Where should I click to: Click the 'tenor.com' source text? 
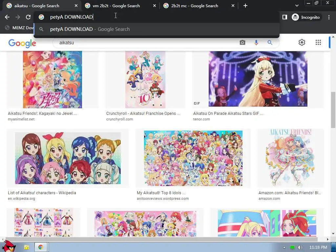(201, 119)
